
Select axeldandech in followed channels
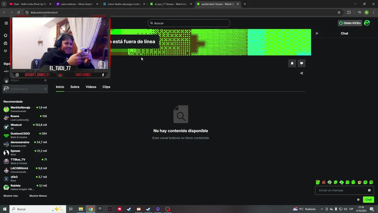coord(25,89)
